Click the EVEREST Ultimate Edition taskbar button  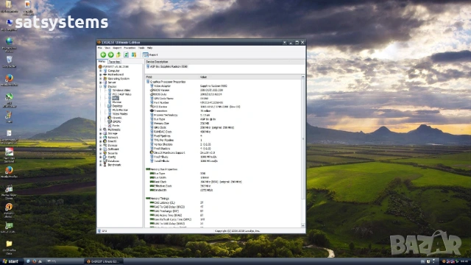[104, 261]
